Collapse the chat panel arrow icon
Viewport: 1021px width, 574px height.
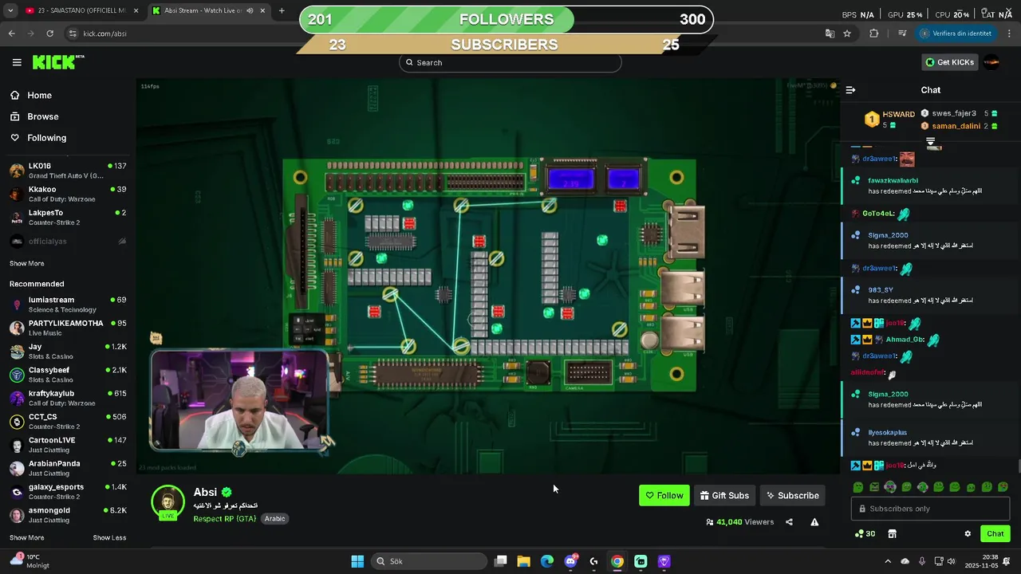850,90
